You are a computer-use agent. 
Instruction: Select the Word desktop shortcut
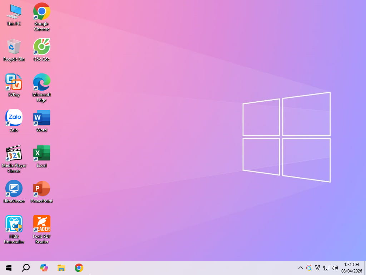(41, 121)
